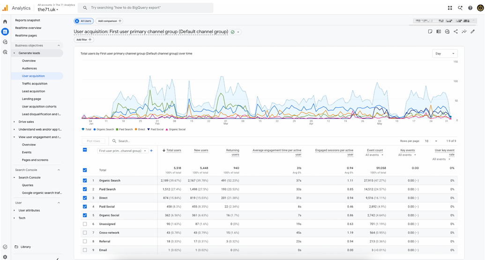Collapse the Business objectives section
This screenshot has height=260, width=485.
point(59,46)
